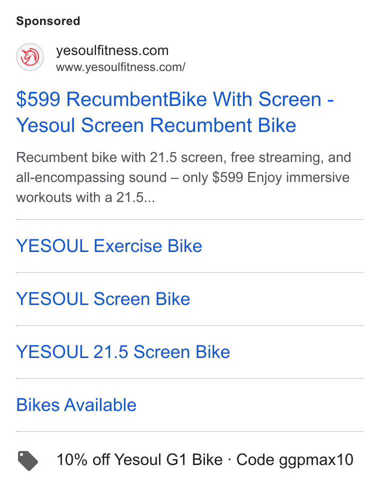Click the all-encompassing sound phrase
This screenshot has height=490, width=380.
pyautogui.click(x=91, y=177)
